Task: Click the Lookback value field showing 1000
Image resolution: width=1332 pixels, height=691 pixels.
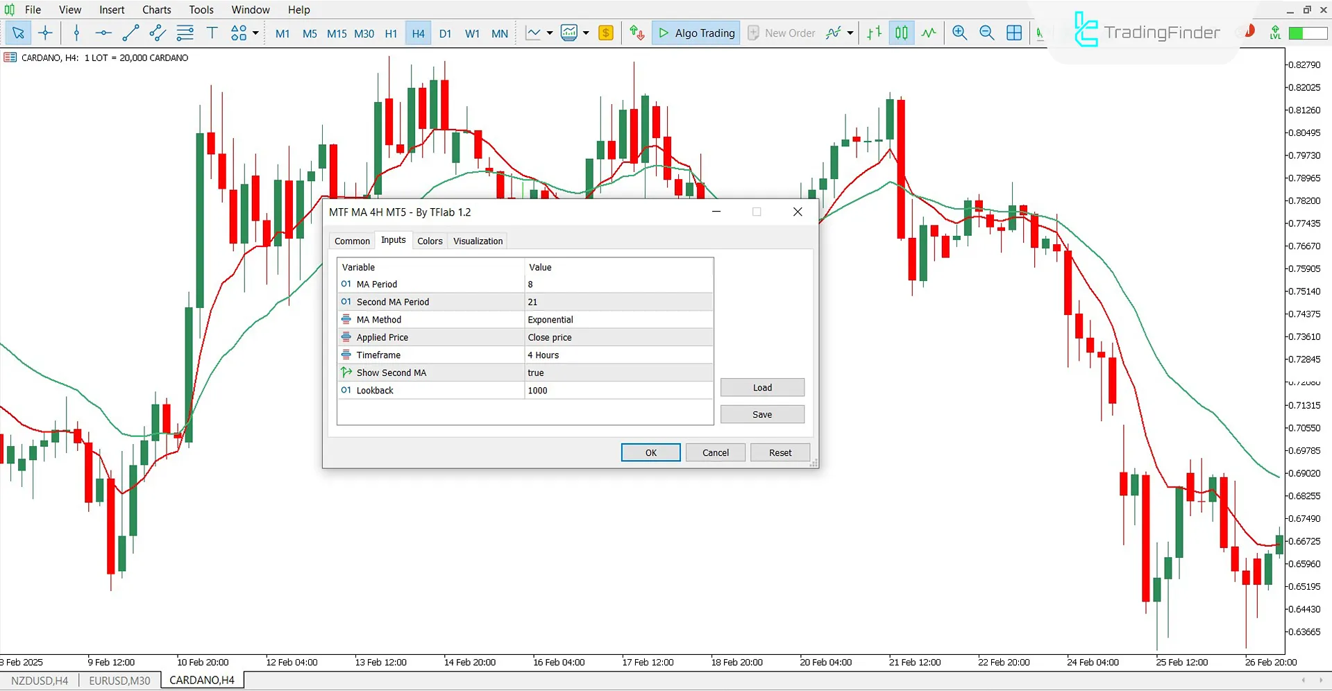Action: click(x=618, y=390)
